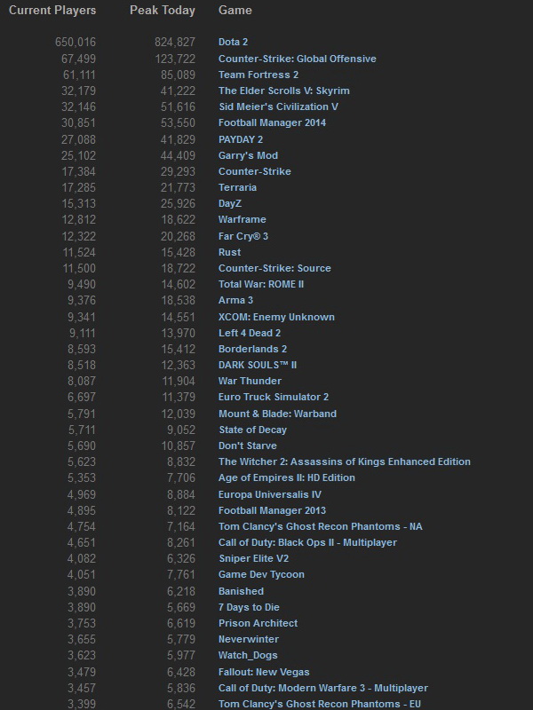This screenshot has width=533, height=710.
Task: Click the Prison Architect link
Action: click(x=258, y=623)
